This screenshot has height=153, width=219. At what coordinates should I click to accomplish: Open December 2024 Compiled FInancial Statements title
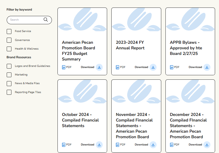[188, 126]
